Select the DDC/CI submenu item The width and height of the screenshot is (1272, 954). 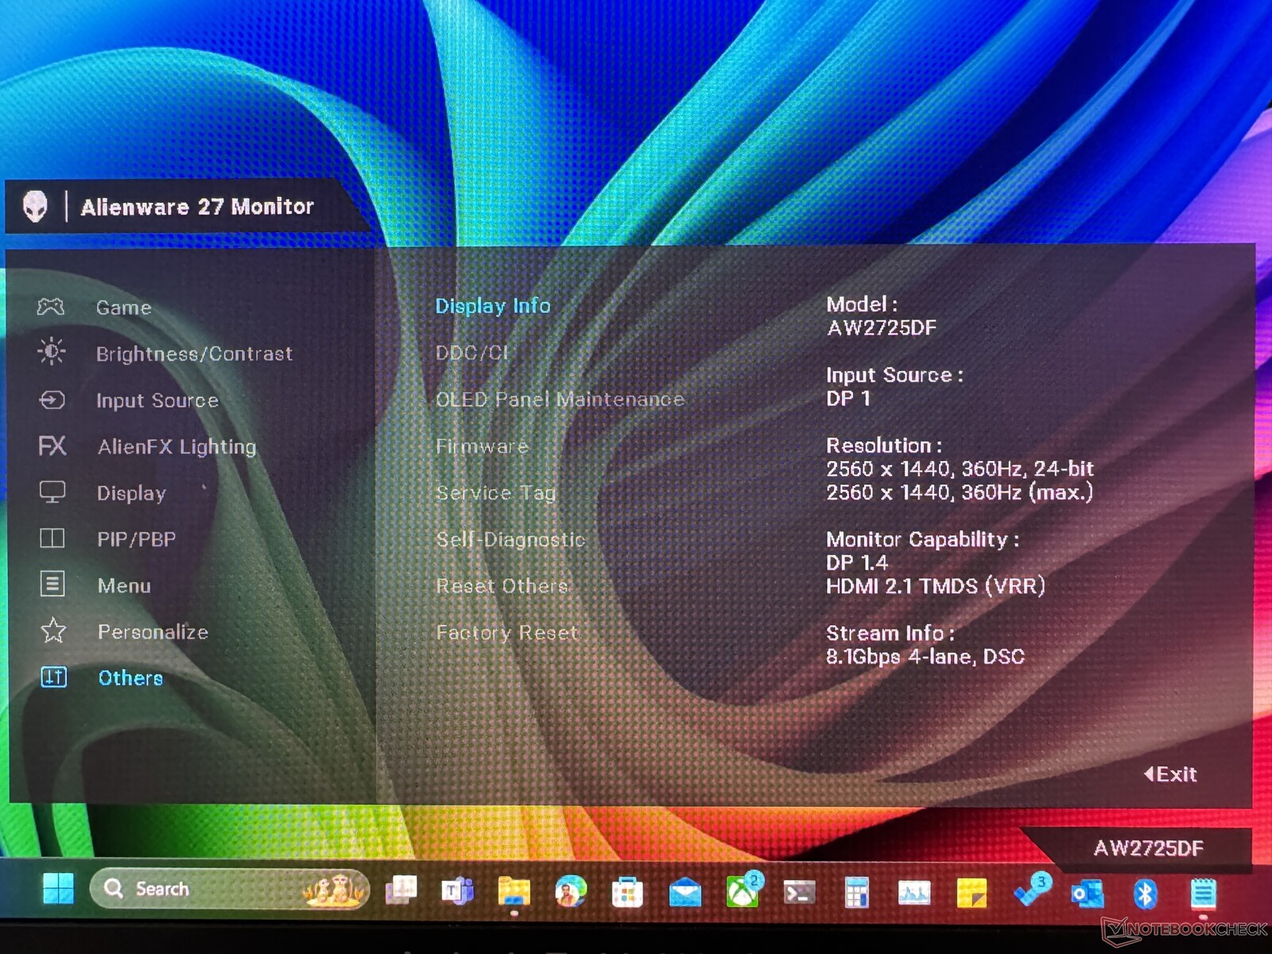(472, 353)
